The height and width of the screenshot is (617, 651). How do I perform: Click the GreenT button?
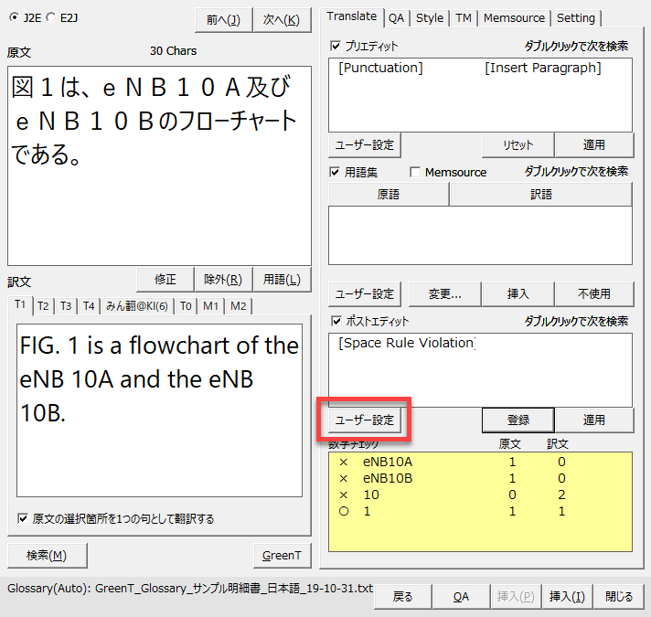click(x=281, y=555)
